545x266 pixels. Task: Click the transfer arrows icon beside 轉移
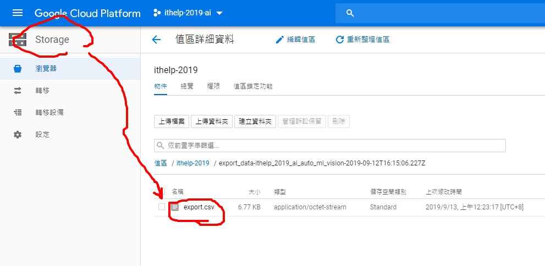18,91
